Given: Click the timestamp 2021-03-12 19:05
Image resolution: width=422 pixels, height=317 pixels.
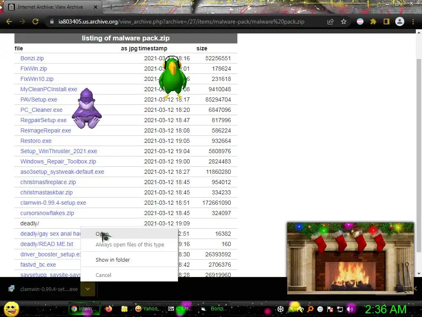Looking at the screenshot, I should pyautogui.click(x=167, y=141).
